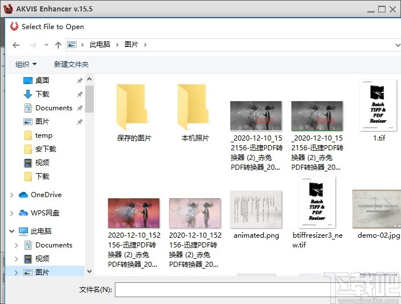Click the 此电脑 breadcrumb segment
Viewport: 401px width, 304px height.
pyautogui.click(x=100, y=45)
